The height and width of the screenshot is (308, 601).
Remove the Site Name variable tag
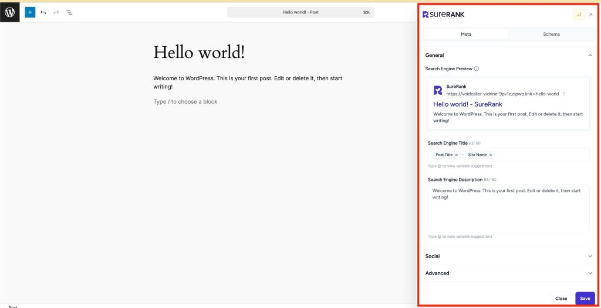[490, 155]
